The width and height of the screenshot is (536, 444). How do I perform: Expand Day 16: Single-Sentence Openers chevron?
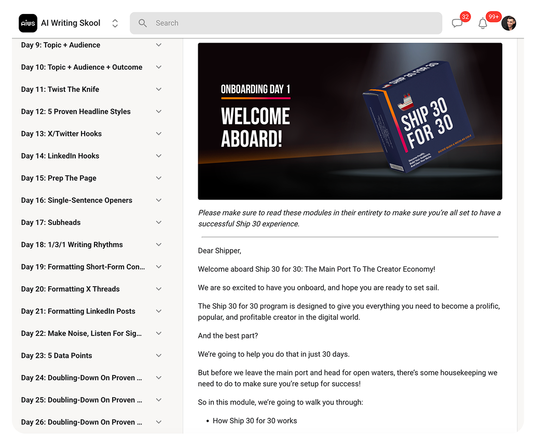click(159, 200)
